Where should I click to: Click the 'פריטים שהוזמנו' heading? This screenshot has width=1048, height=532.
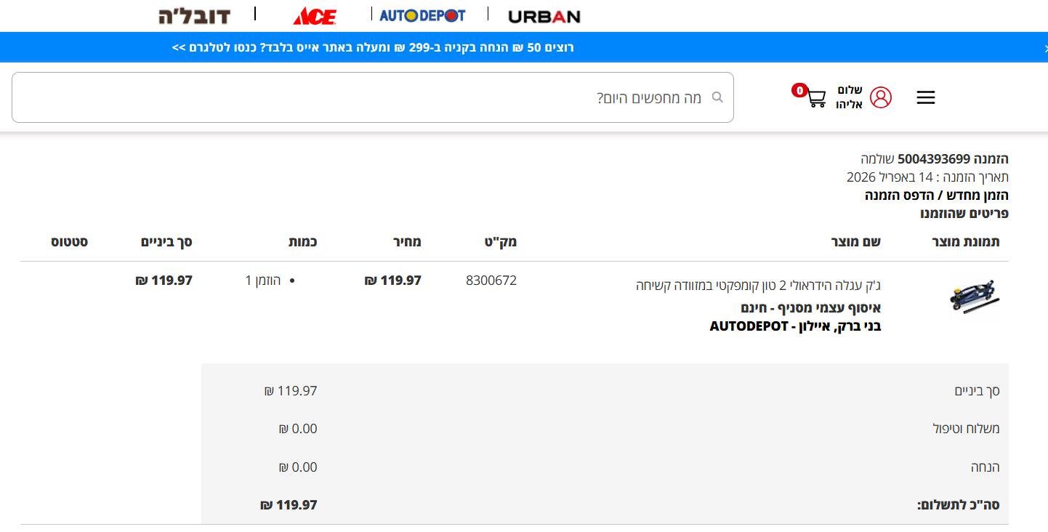(x=964, y=214)
